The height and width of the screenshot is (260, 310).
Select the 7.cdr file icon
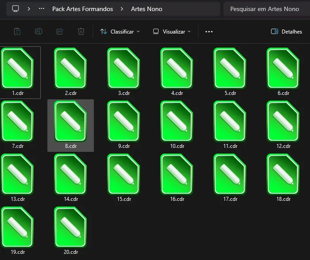tap(17, 121)
